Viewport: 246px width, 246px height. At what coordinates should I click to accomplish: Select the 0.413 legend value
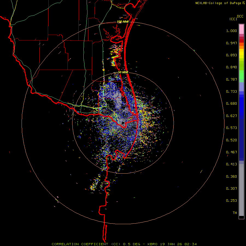point(232,164)
